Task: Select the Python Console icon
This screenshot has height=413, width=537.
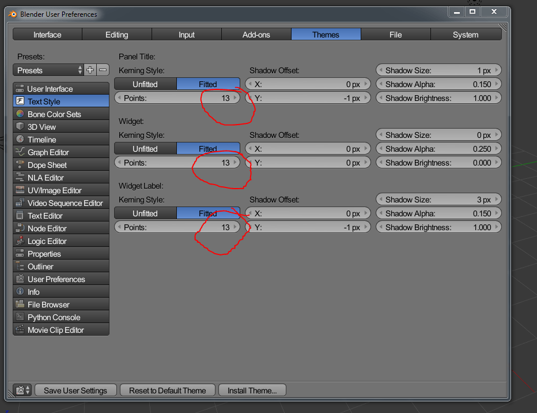Action: 19,317
